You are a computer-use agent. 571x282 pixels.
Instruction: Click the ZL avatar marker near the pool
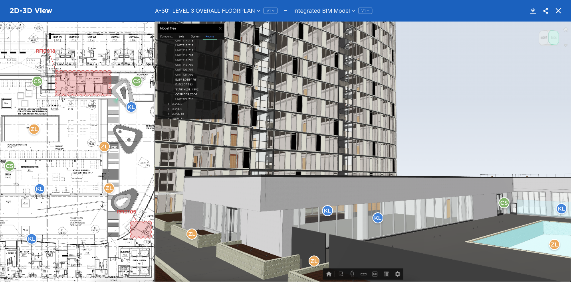[554, 245]
